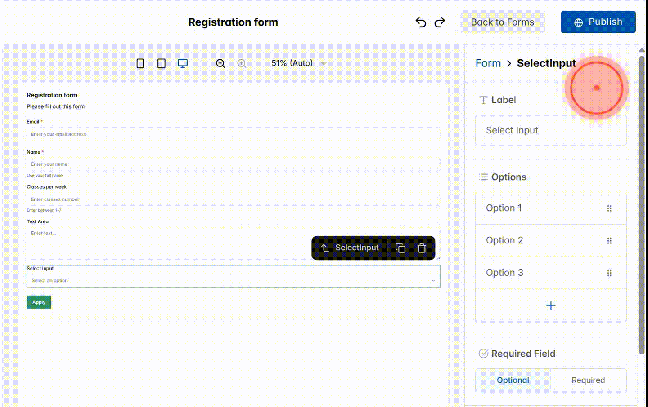Screen dimensions: 648x407
Task: Open the 51% zoom level dropdown
Action: click(297, 63)
